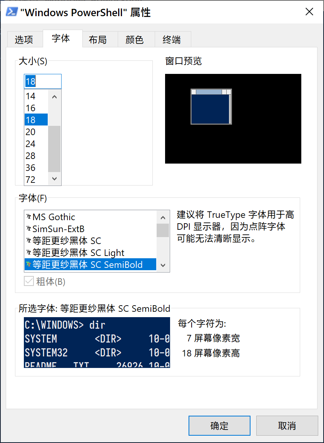
Task: Select font size 18 in list
Action: point(36,120)
